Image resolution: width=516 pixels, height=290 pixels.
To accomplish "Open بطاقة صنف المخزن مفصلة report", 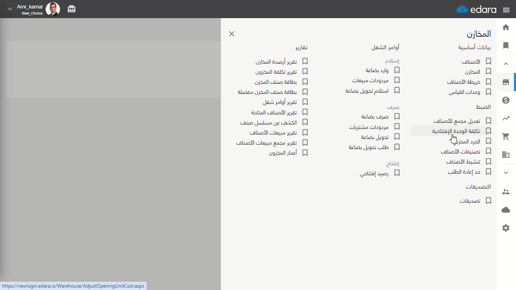I will (267, 92).
